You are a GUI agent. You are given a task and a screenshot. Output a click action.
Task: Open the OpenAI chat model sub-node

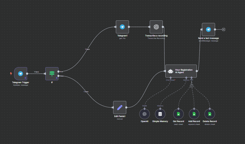coord(145,114)
